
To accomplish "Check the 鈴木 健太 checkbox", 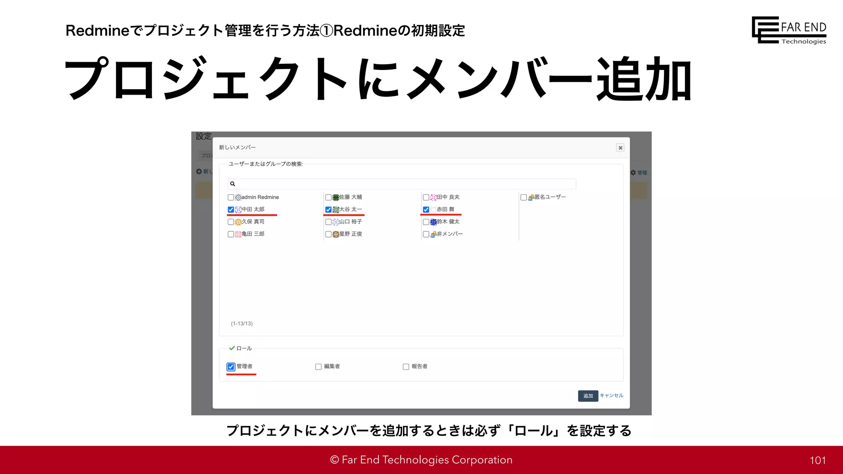I will pyautogui.click(x=426, y=222).
